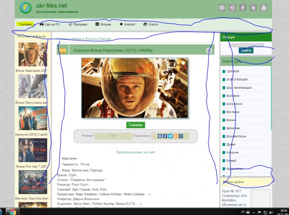Click the gear icon in the film title bar
The width and height of the screenshot is (289, 215).
click(209, 50)
